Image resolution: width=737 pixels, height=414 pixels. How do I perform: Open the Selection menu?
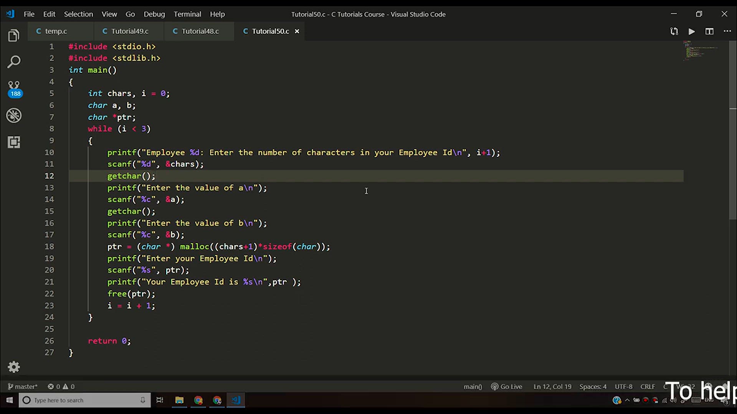pyautogui.click(x=78, y=14)
